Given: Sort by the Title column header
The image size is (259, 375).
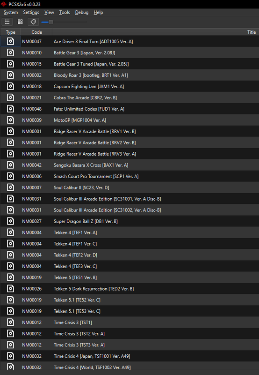Looking at the screenshot, I should (156, 32).
